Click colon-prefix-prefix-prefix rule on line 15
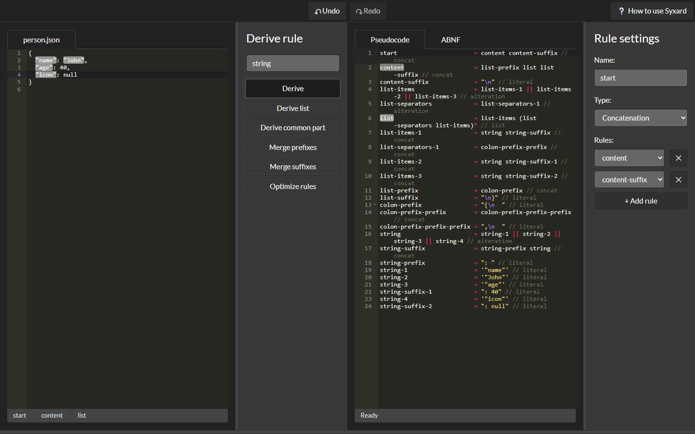The width and height of the screenshot is (695, 434). coord(425,227)
